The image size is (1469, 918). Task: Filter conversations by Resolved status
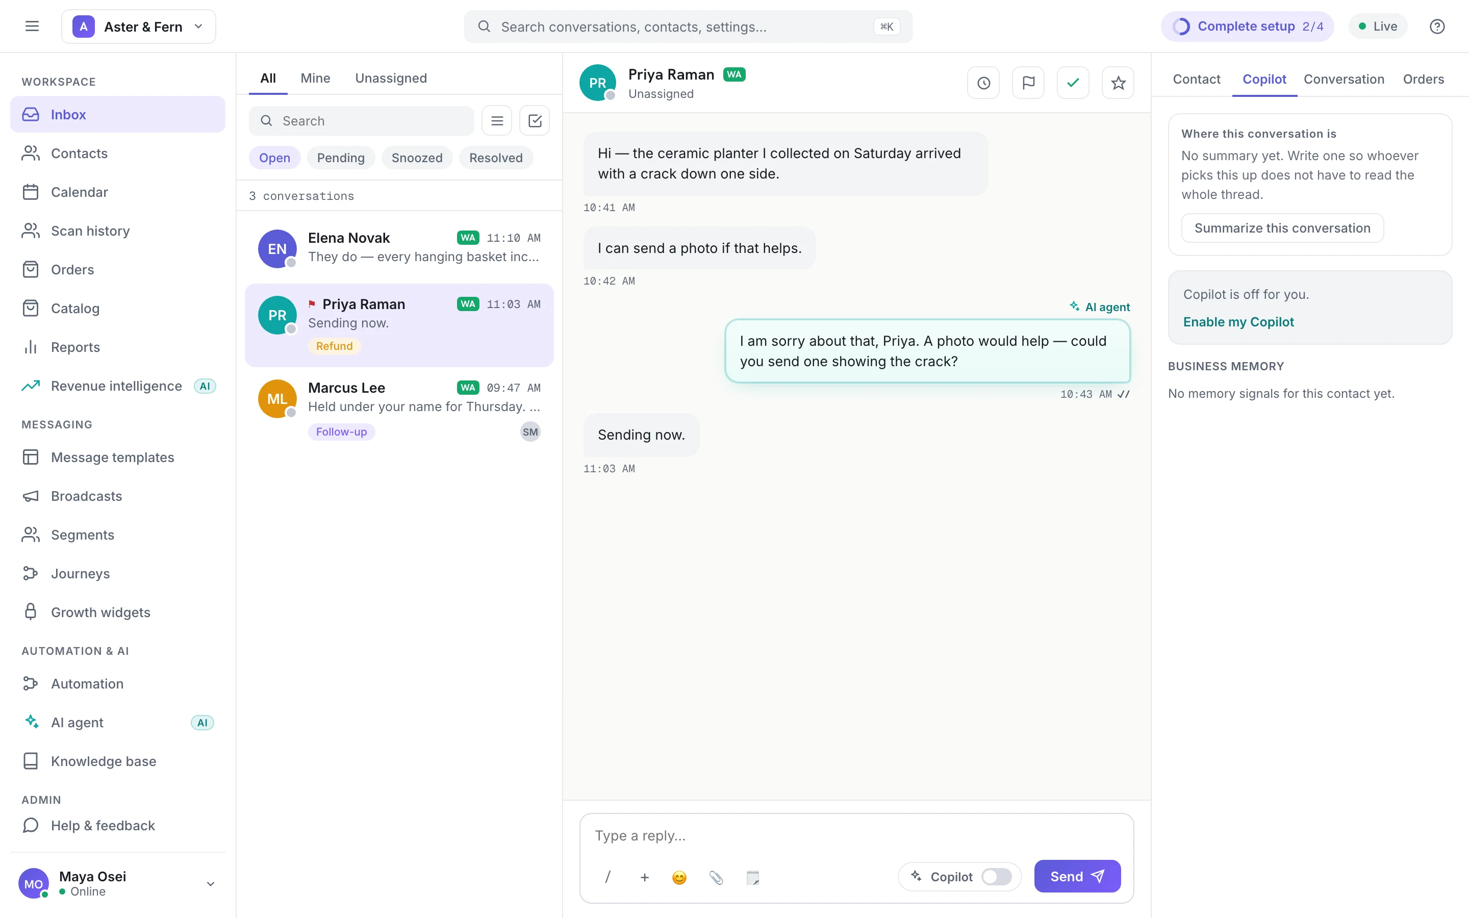(x=496, y=158)
